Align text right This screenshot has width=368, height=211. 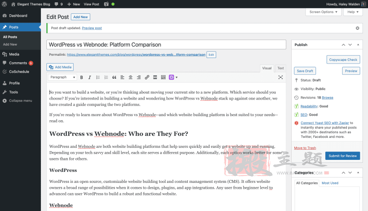(x=139, y=77)
